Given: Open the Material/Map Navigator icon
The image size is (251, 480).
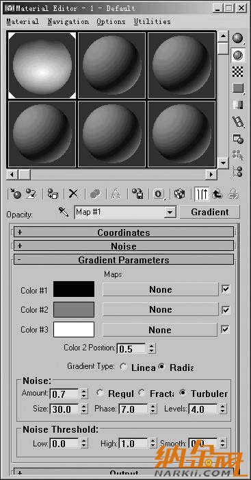Looking at the screenshot, I should click(x=238, y=171).
